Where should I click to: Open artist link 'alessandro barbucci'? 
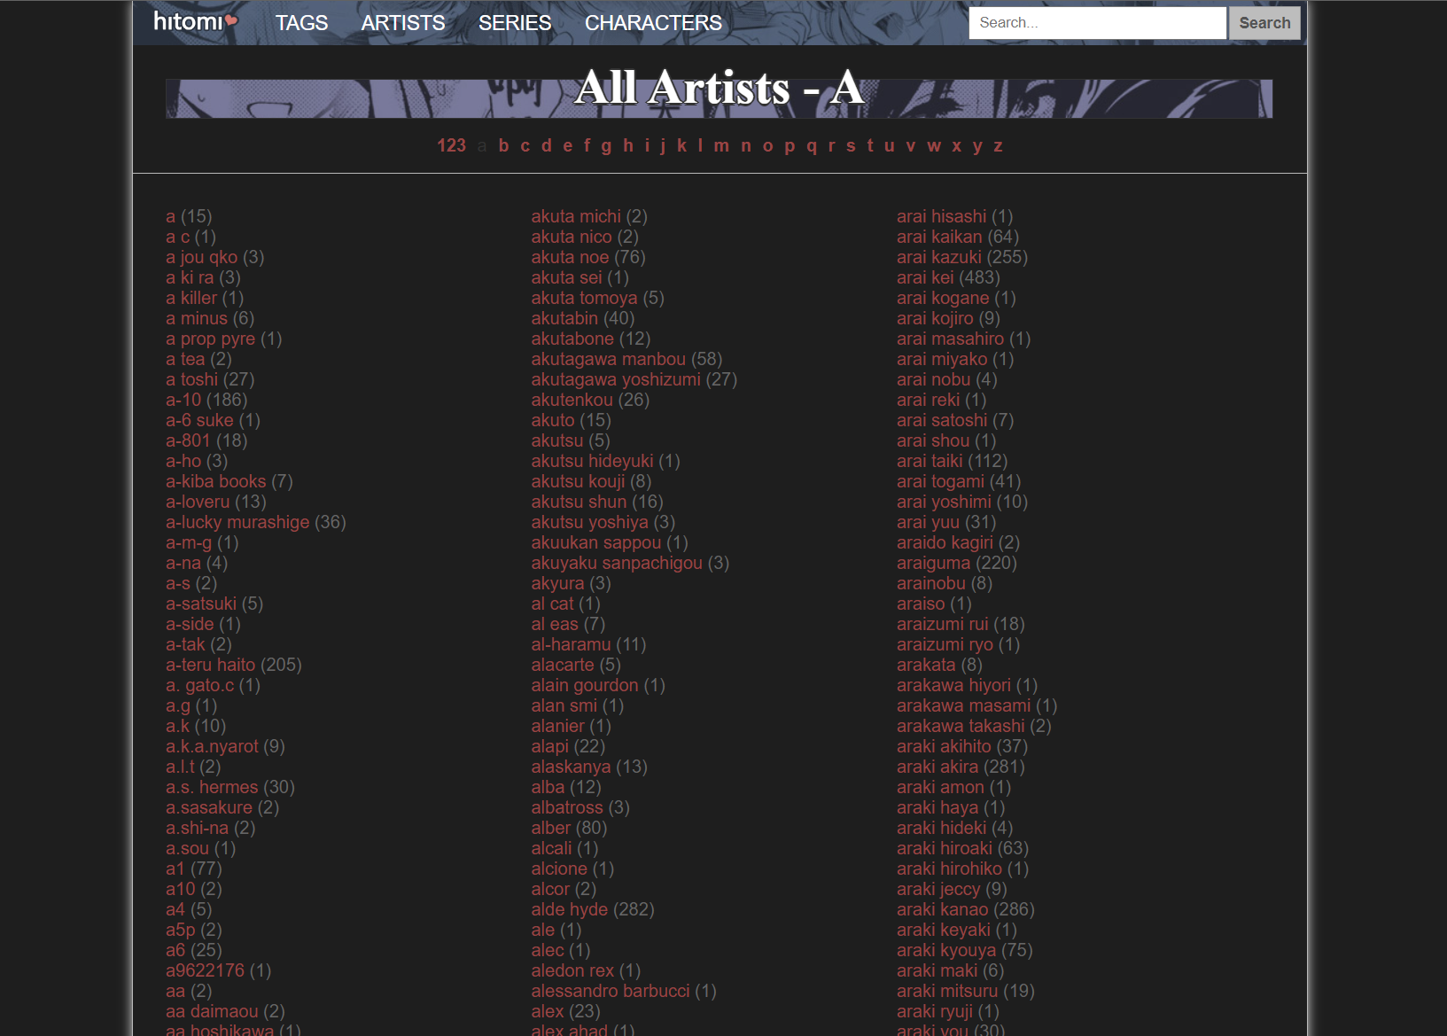611,992
